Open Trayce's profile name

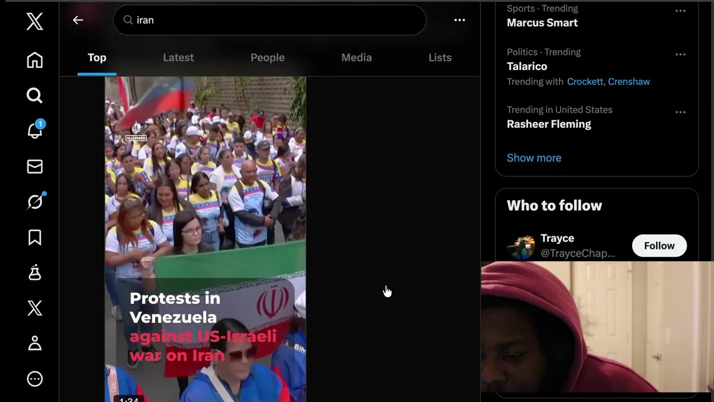coord(557,238)
